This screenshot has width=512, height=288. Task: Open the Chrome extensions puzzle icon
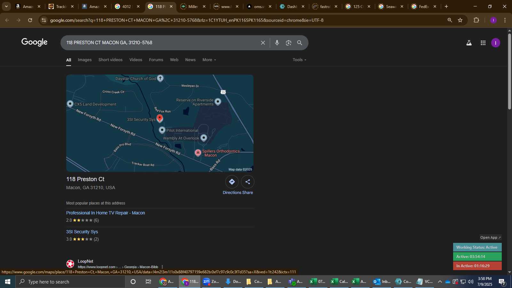(x=476, y=20)
